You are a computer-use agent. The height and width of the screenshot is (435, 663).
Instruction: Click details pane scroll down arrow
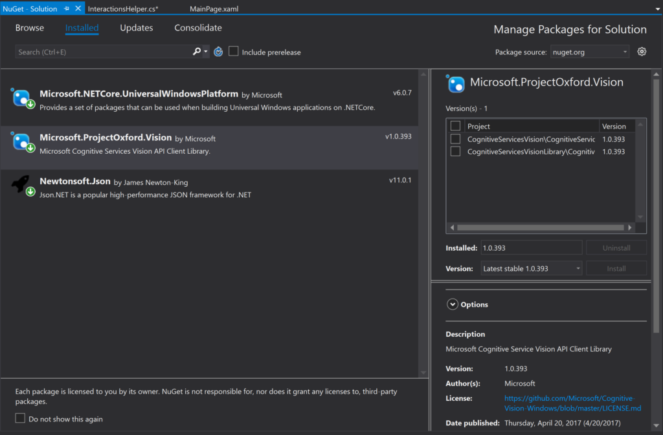[x=657, y=426]
